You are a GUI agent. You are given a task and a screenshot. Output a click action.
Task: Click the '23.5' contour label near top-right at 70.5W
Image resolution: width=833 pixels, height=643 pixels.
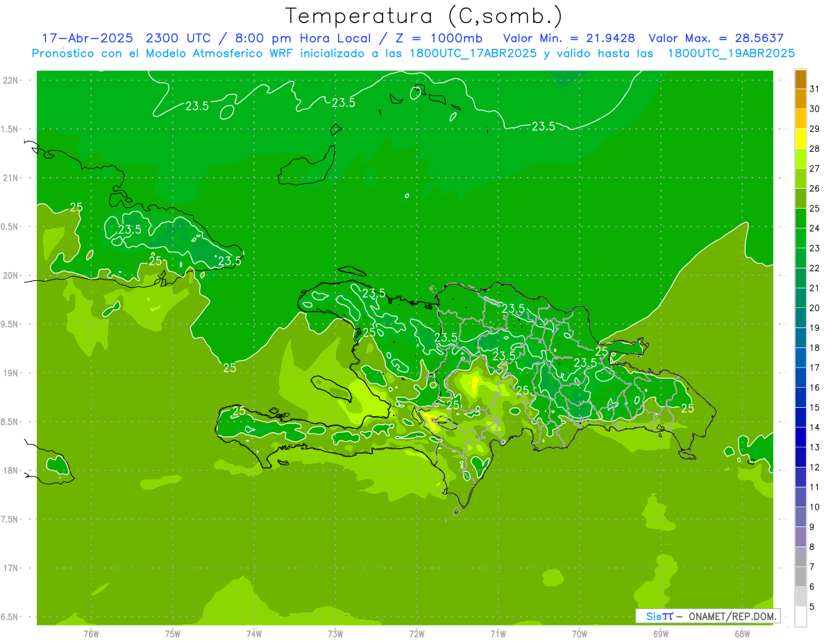[x=543, y=126]
